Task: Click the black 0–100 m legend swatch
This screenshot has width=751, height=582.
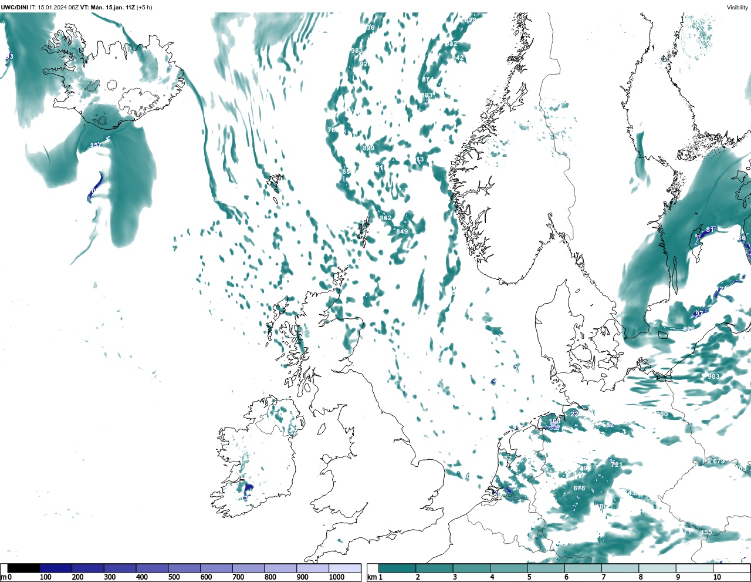Action: 24,568
